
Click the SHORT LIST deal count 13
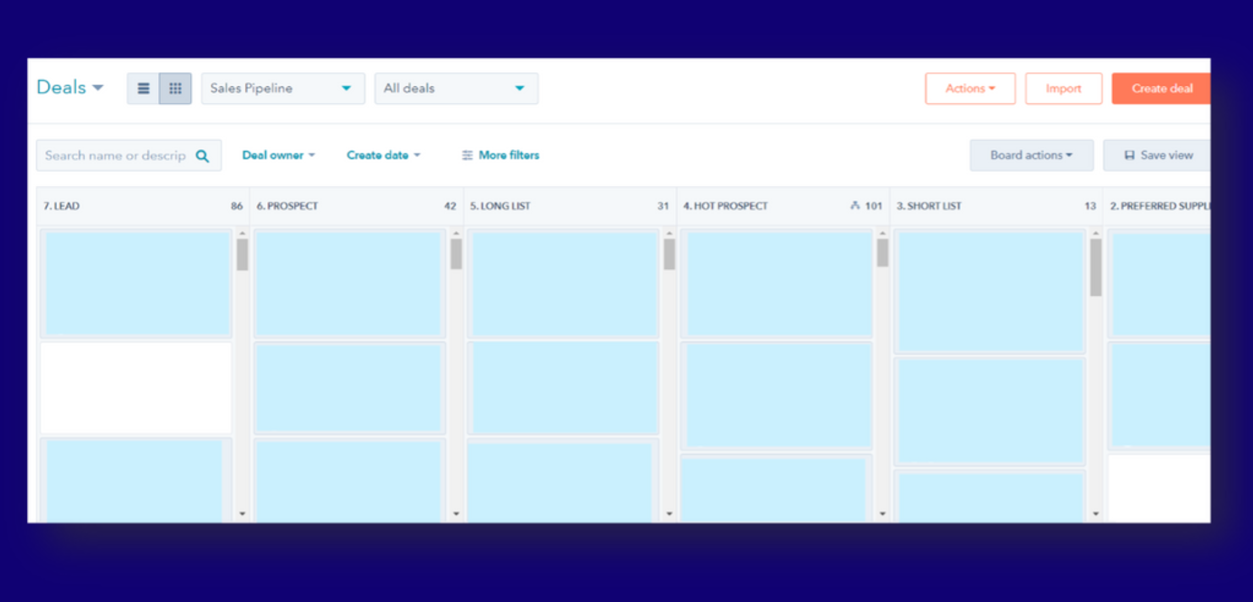[1090, 205]
